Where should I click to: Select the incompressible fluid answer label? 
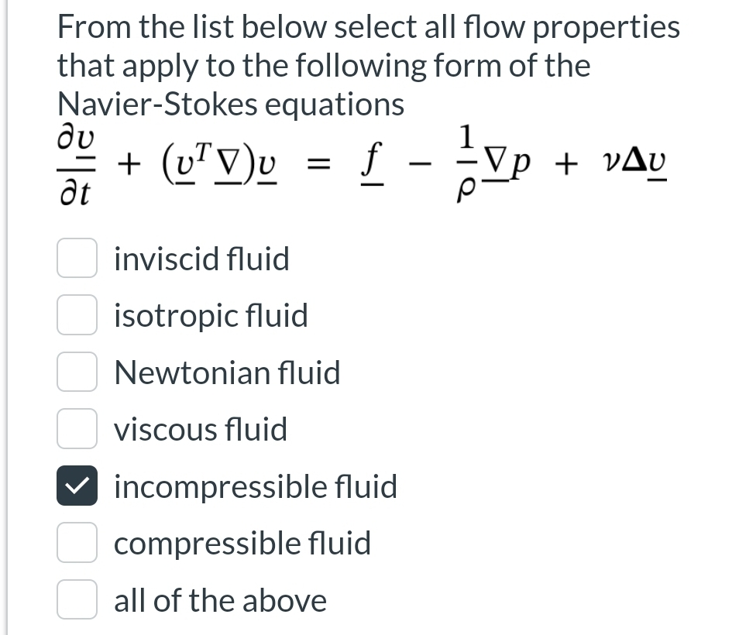point(256,486)
